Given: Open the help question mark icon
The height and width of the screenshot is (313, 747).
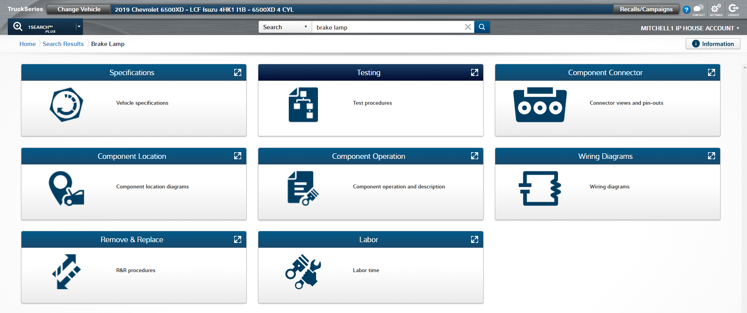Looking at the screenshot, I should [686, 10].
